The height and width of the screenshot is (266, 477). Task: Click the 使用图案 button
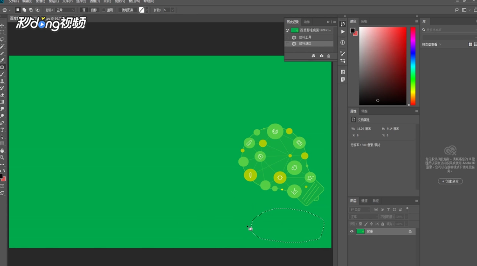click(x=127, y=10)
